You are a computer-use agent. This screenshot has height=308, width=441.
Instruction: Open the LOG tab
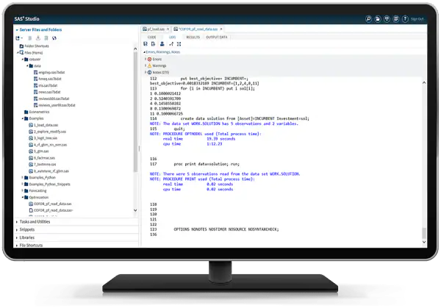[x=173, y=37]
